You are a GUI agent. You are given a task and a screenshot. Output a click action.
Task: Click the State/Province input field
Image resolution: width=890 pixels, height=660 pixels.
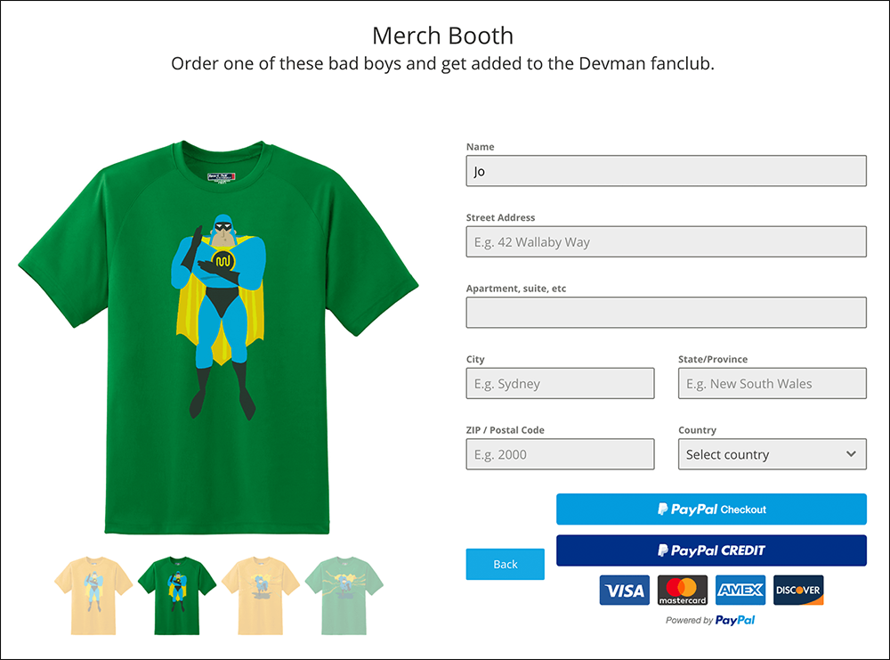point(772,383)
